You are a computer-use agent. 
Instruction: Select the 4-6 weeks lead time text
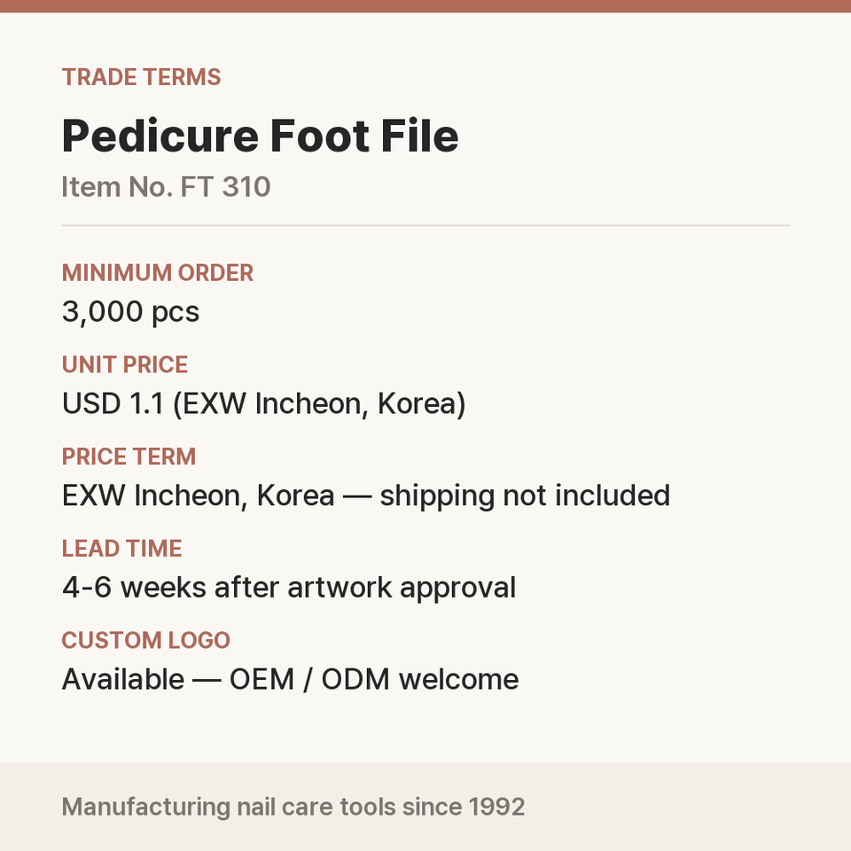(289, 588)
